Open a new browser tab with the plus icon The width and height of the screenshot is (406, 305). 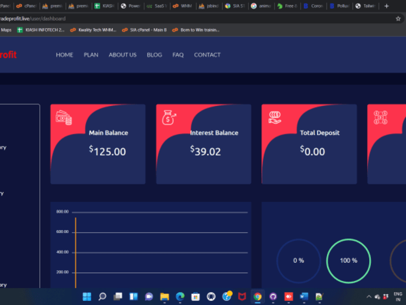[386, 6]
